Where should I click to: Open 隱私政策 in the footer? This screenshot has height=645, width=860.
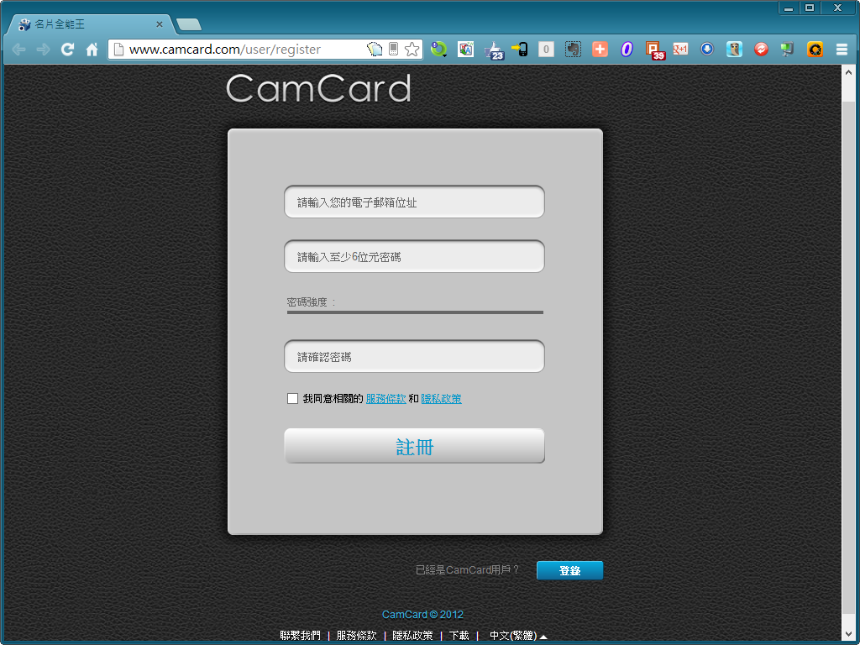pos(412,635)
